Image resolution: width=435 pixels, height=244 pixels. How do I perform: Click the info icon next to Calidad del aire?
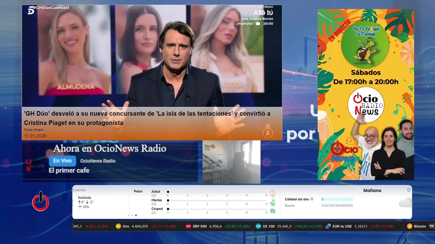click(312, 199)
